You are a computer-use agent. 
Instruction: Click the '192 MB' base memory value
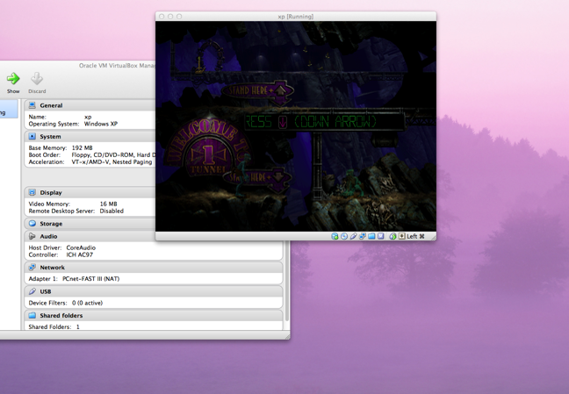tap(82, 147)
